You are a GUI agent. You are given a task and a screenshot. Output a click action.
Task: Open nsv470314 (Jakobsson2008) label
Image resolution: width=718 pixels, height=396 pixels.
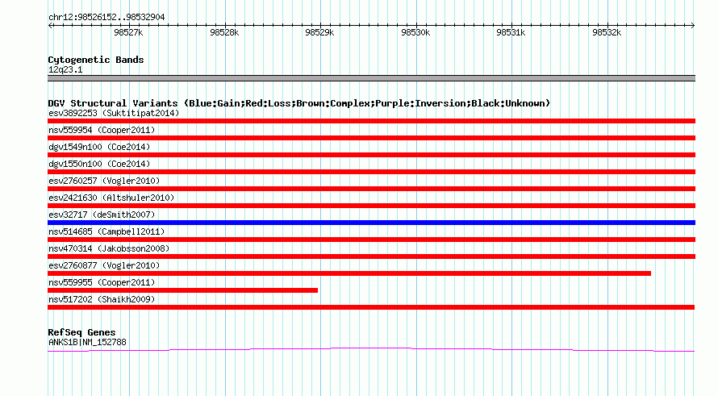tap(109, 248)
